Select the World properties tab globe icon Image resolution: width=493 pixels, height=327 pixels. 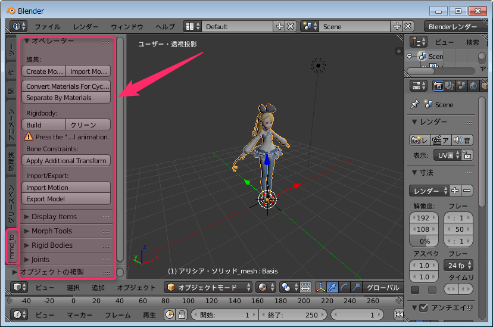tap(473, 86)
